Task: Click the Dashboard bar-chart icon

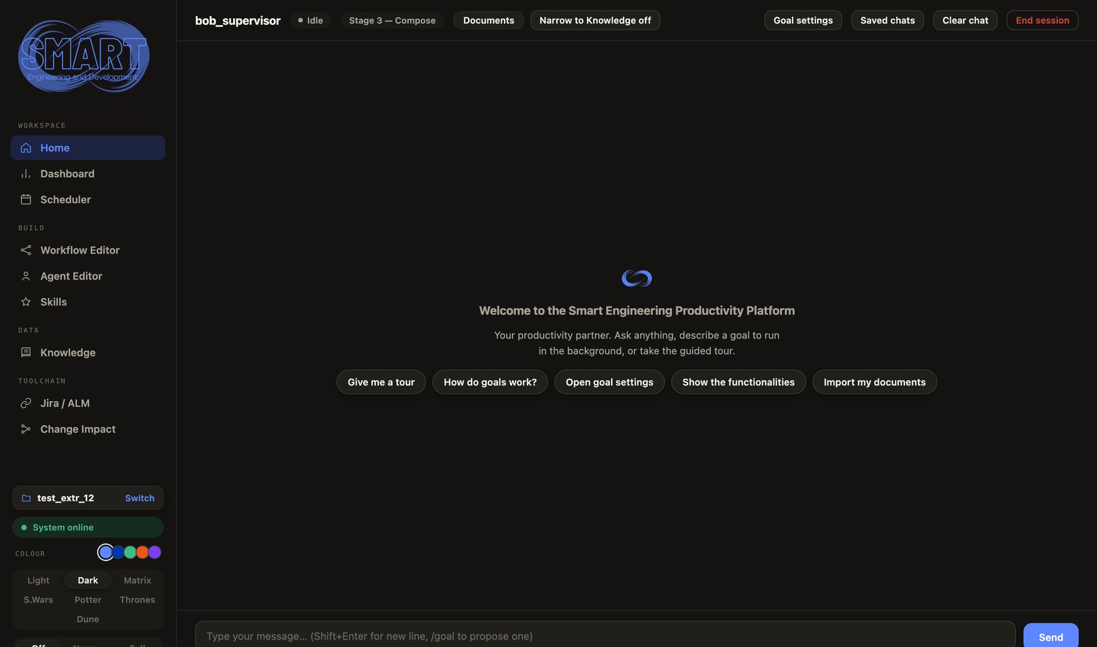Action: coord(26,174)
